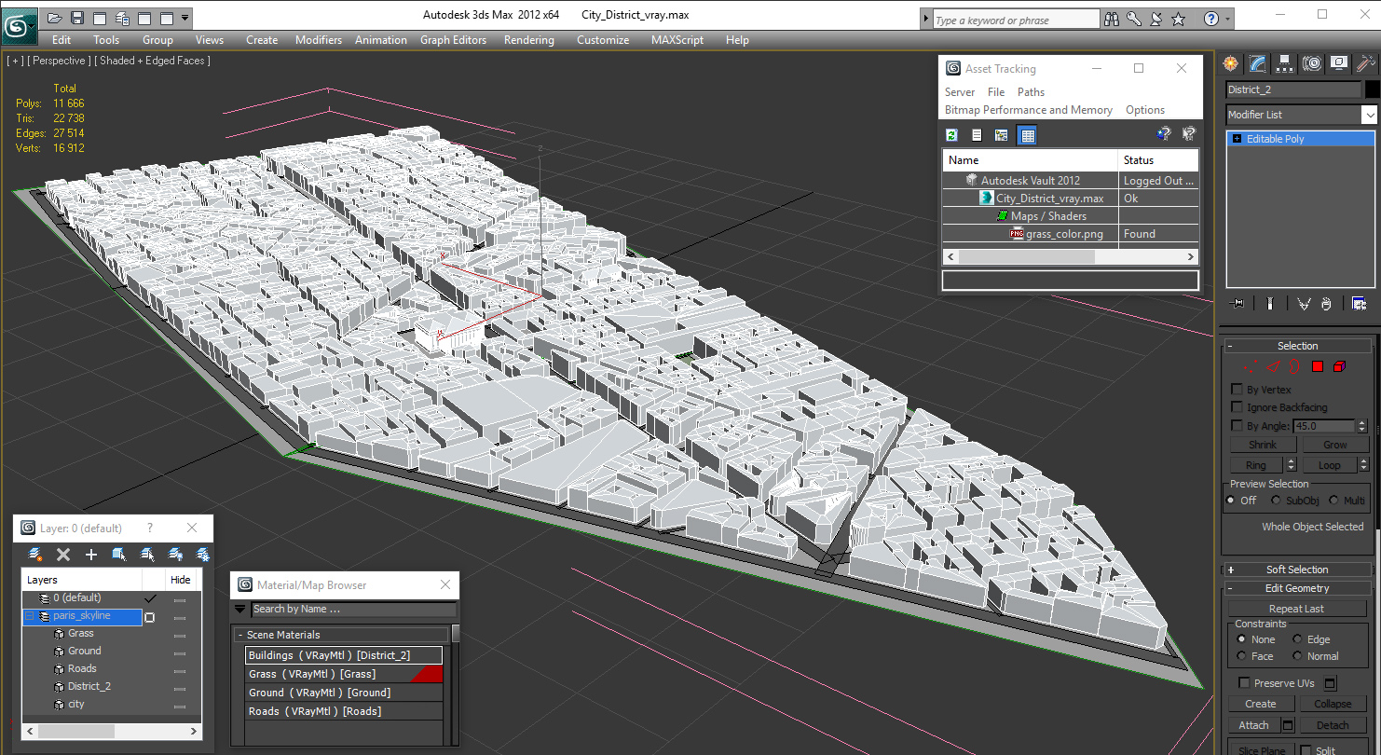
Task: Check Ignore Backfacing option
Action: [x=1237, y=407]
